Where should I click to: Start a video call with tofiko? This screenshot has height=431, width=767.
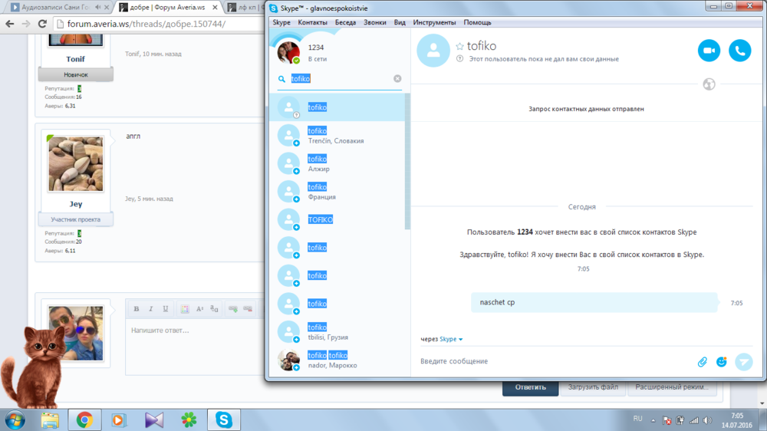coord(709,51)
